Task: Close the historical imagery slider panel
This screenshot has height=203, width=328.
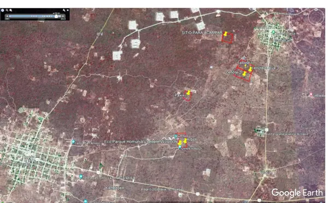Action: pyautogui.click(x=68, y=10)
